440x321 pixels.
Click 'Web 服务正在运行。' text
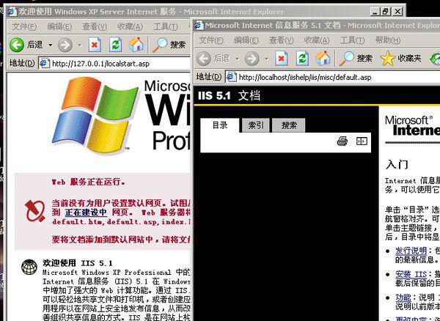pyautogui.click(x=89, y=182)
